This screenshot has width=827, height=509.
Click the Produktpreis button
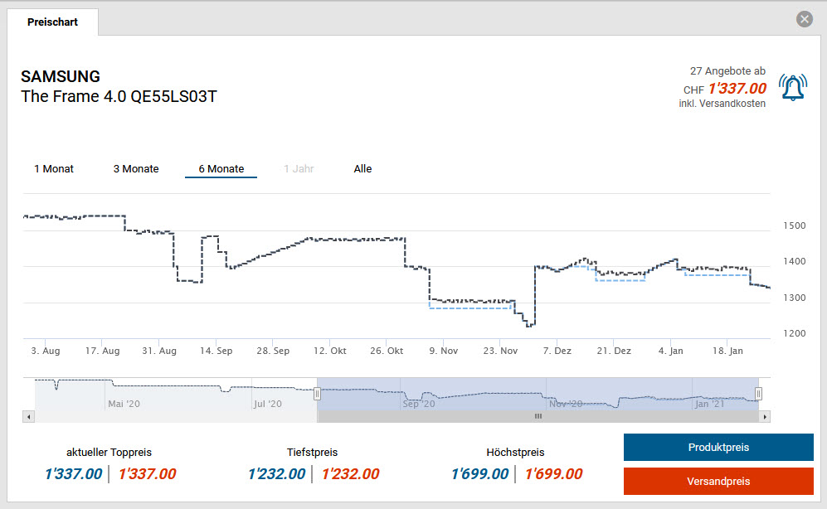[718, 448]
